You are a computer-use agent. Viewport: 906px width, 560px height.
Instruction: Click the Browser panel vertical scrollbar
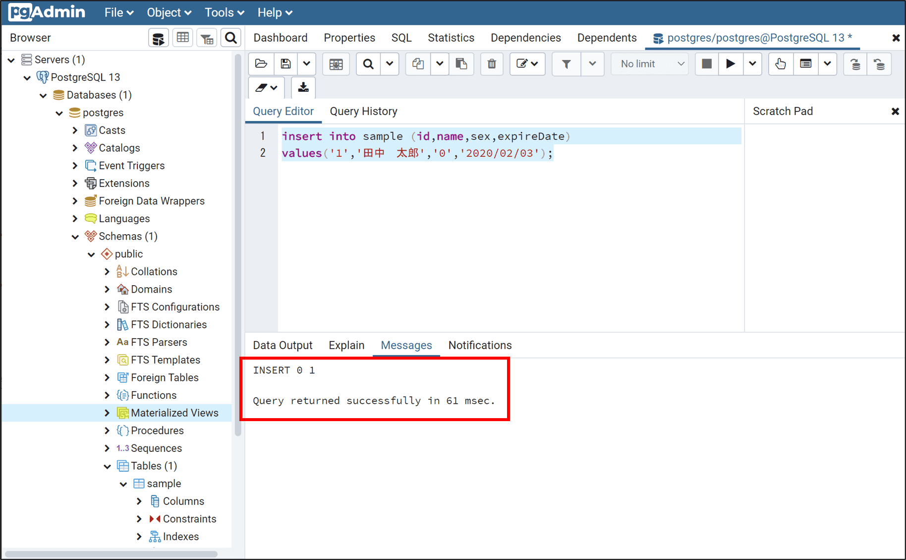tap(238, 245)
